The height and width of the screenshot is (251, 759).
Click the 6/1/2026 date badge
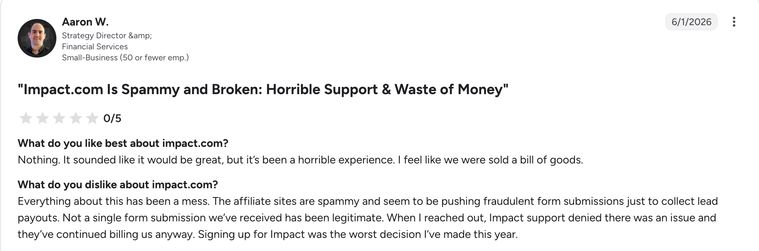(x=691, y=22)
